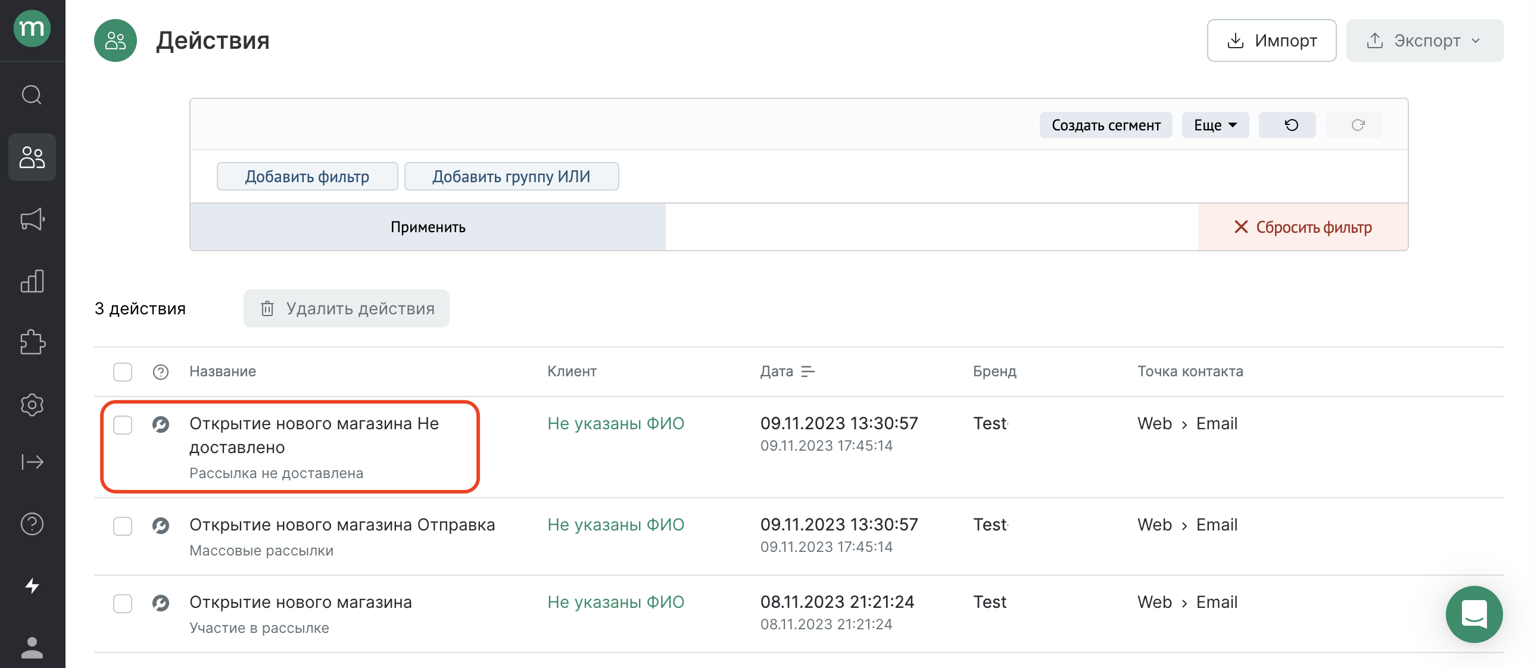1534x668 pixels.
Task: Open client link in Участие в рассылке row
Action: point(616,602)
